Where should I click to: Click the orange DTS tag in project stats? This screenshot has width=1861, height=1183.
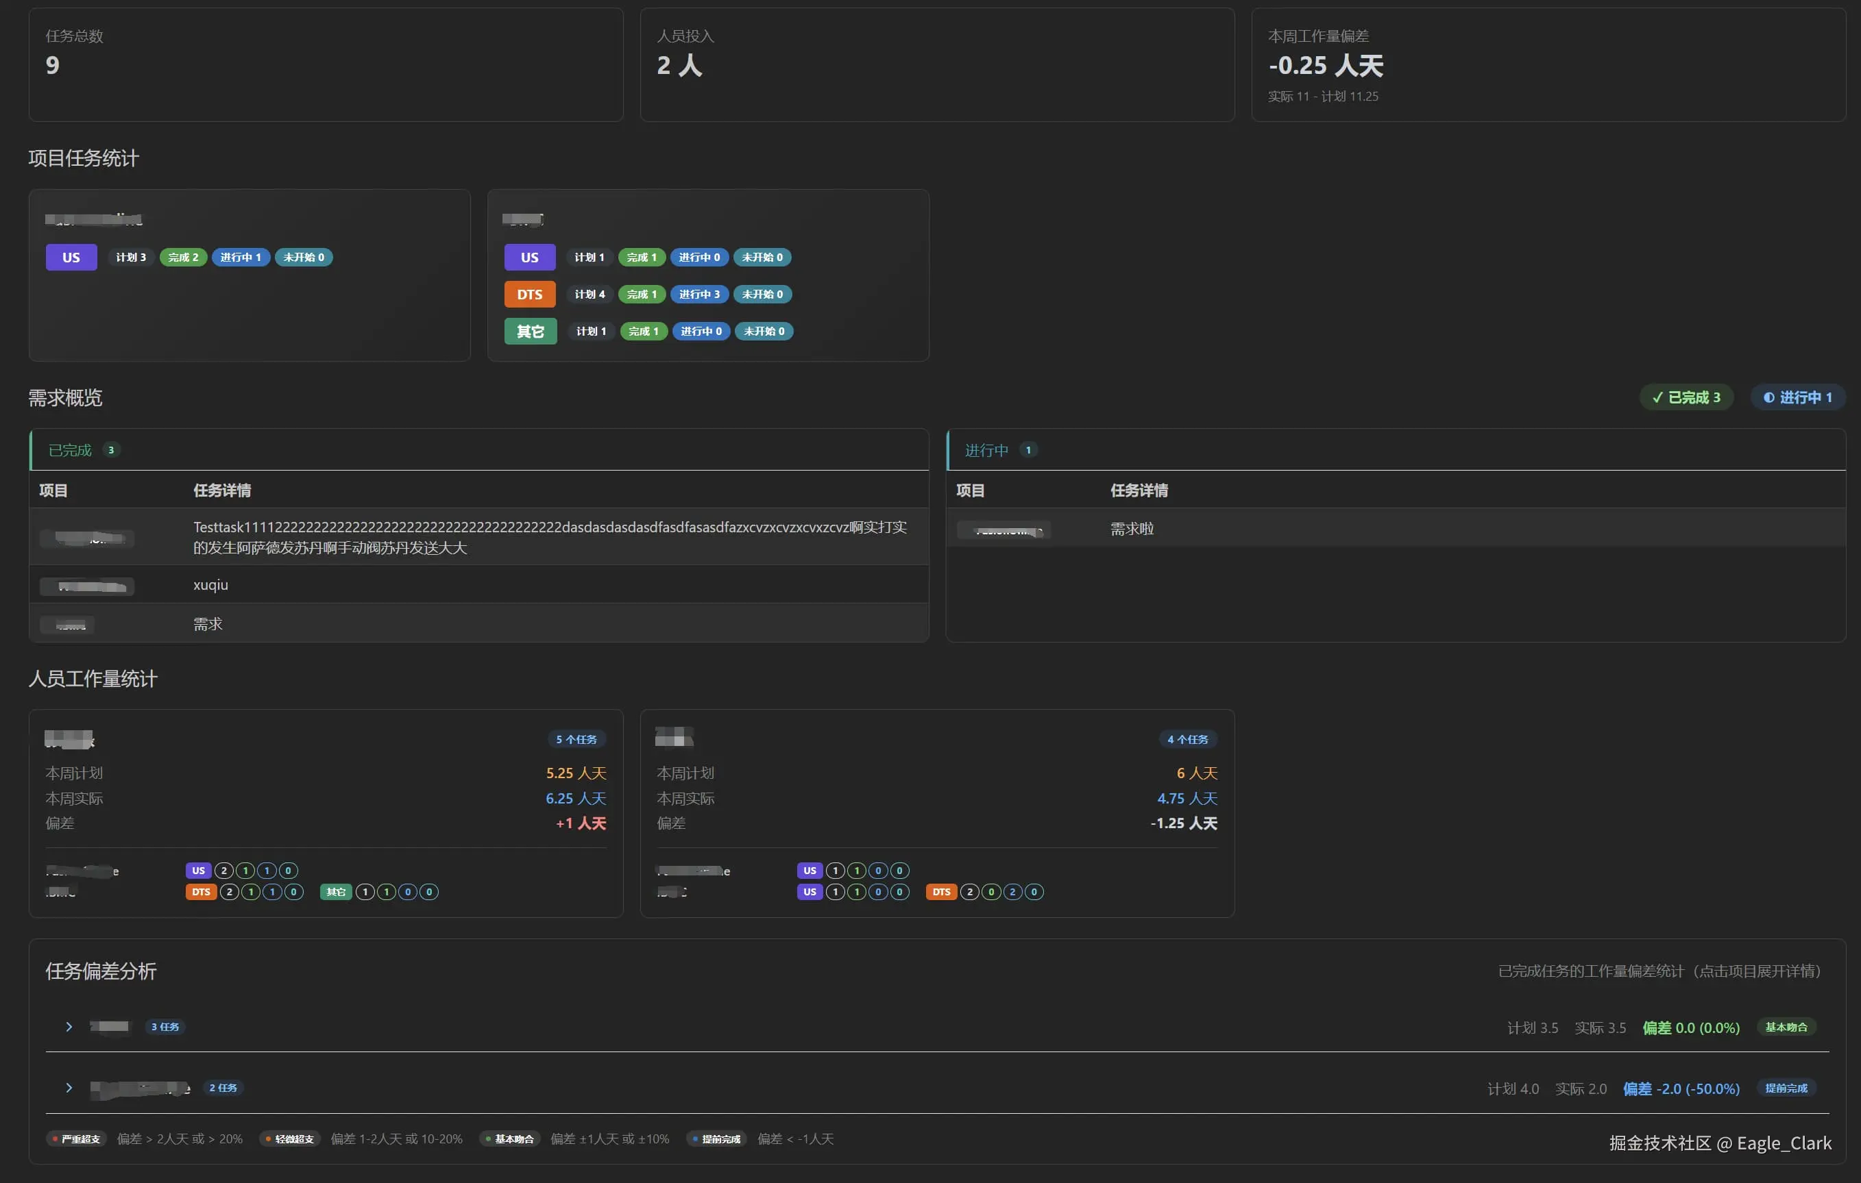[x=529, y=294]
